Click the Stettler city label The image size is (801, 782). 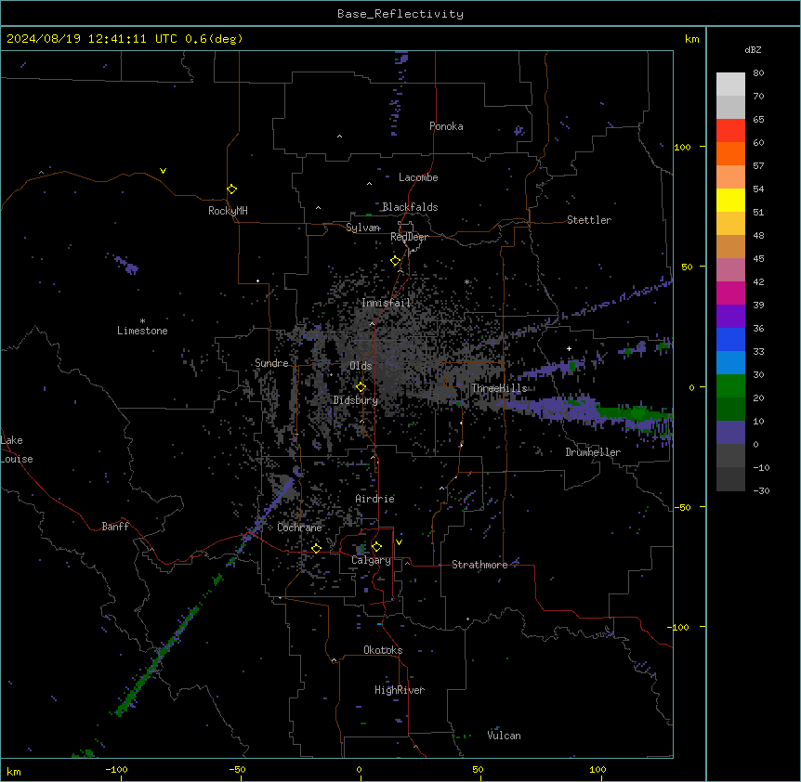(588, 220)
